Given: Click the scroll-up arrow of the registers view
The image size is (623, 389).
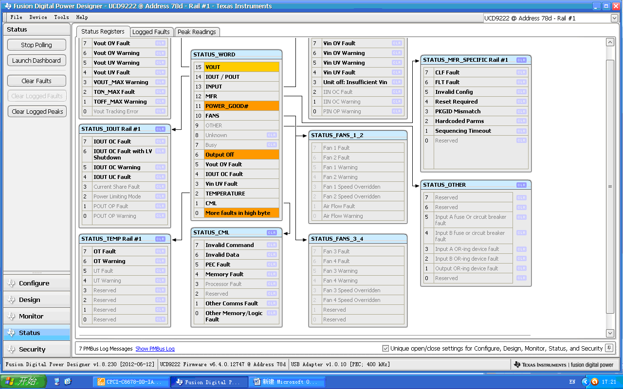Looking at the screenshot, I should point(610,42).
